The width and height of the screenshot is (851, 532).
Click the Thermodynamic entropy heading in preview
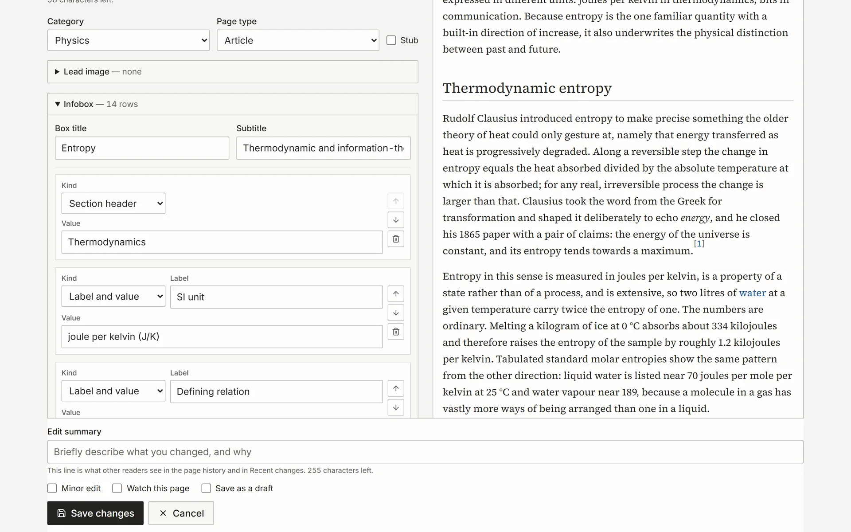[x=527, y=88]
